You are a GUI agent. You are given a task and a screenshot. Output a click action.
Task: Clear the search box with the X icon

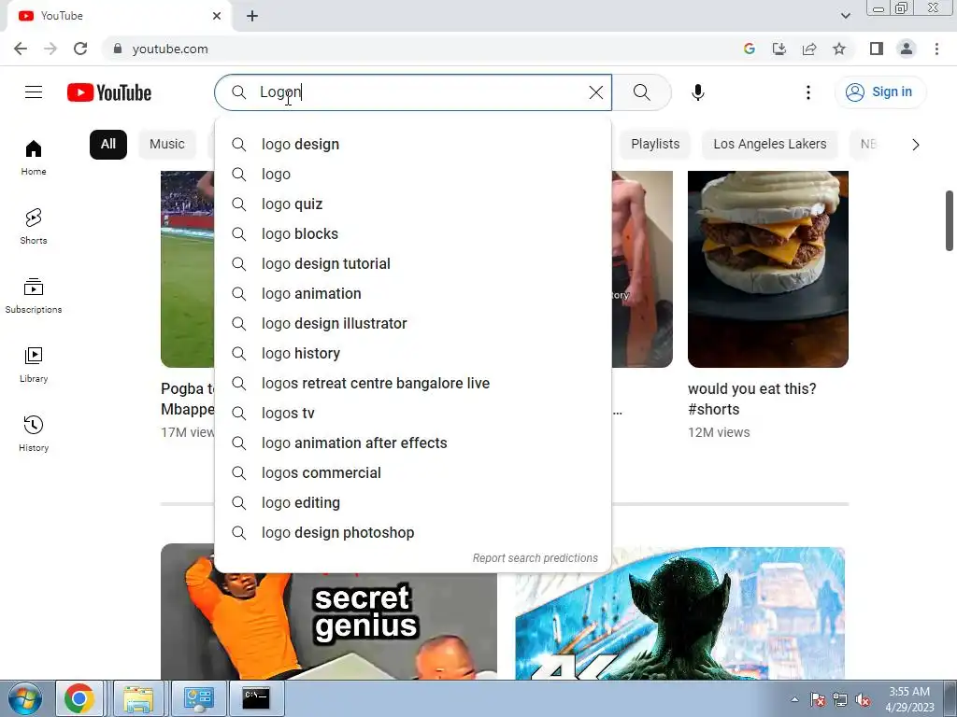tap(595, 92)
